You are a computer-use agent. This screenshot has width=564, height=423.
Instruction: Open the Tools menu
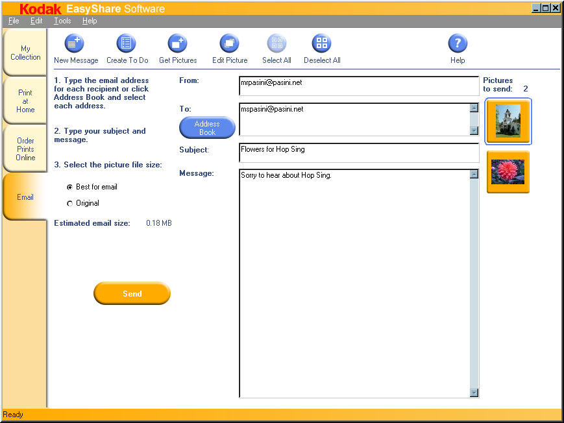(x=62, y=21)
